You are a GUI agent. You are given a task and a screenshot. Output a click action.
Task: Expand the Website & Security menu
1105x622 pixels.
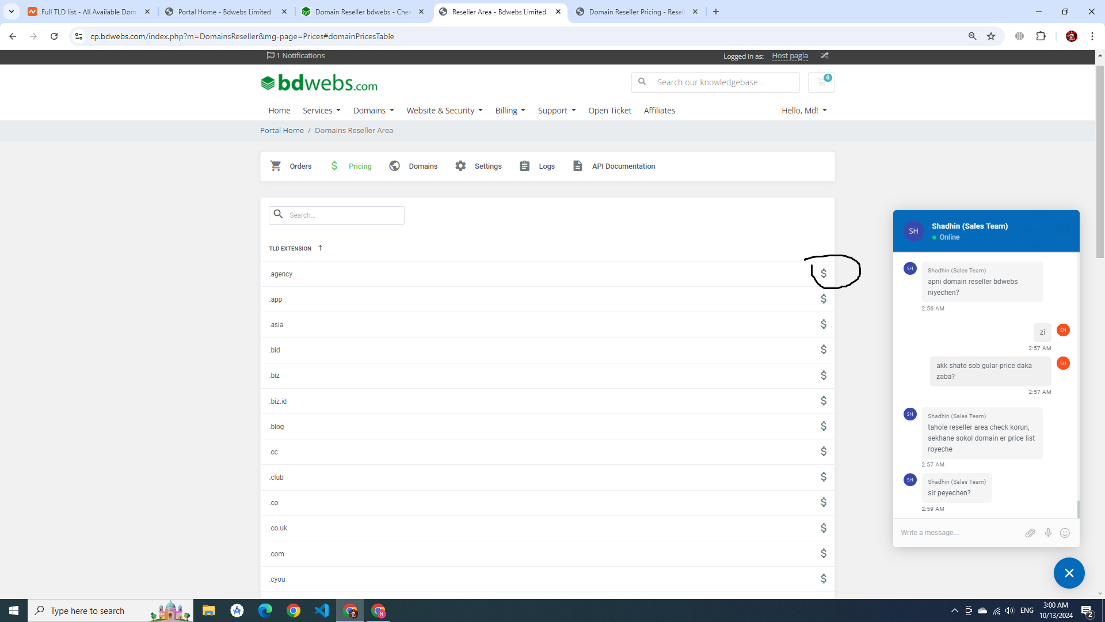point(444,111)
